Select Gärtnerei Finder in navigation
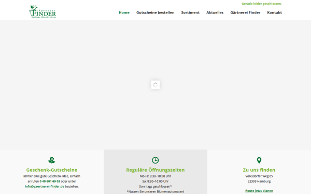This screenshot has width=311, height=194. (x=245, y=12)
